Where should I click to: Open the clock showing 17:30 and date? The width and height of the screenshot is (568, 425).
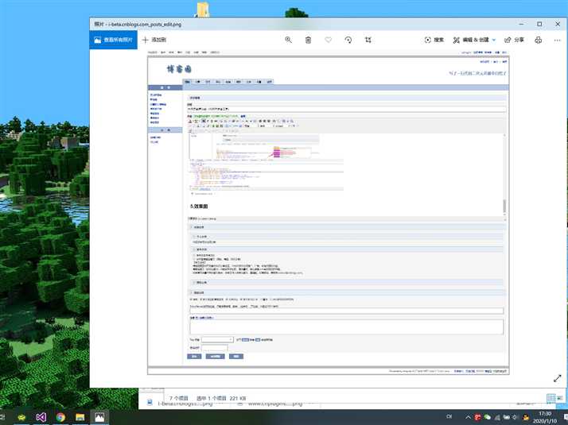[x=545, y=417]
